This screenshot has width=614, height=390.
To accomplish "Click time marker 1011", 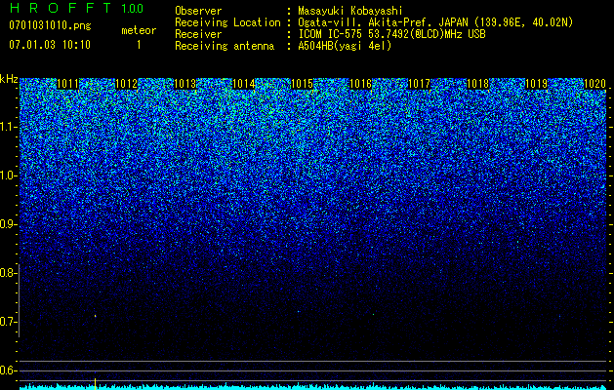I will (67, 84).
